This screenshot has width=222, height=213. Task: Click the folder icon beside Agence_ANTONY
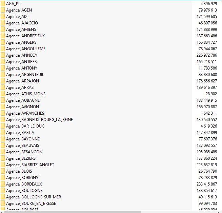(3, 68)
